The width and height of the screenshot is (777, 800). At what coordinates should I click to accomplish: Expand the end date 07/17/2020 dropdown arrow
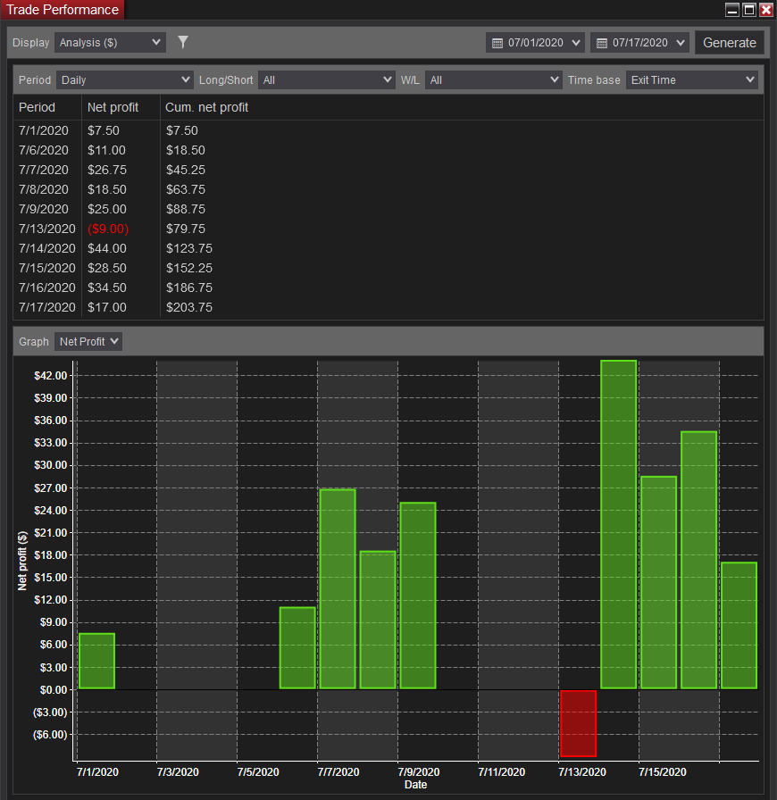tap(681, 43)
